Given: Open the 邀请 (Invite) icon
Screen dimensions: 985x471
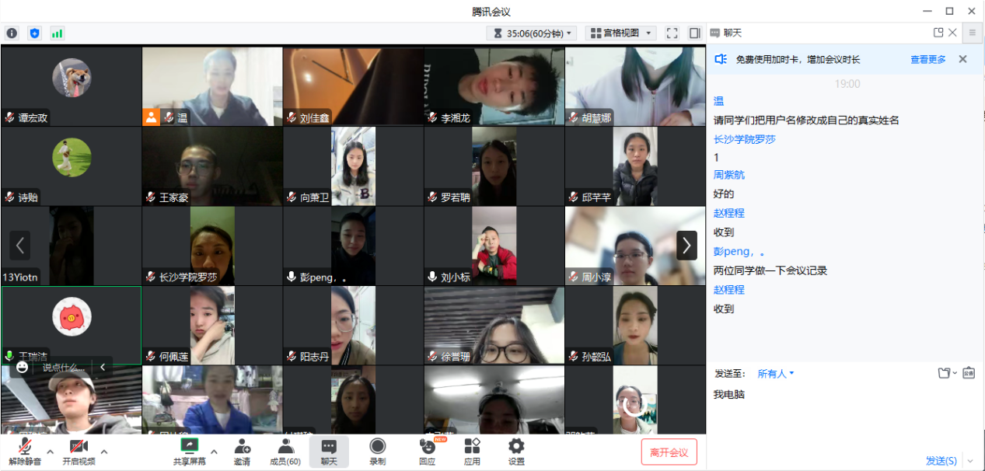Looking at the screenshot, I should [x=242, y=448].
